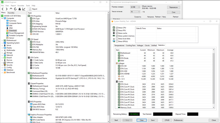Open the Tools menu

28,5
